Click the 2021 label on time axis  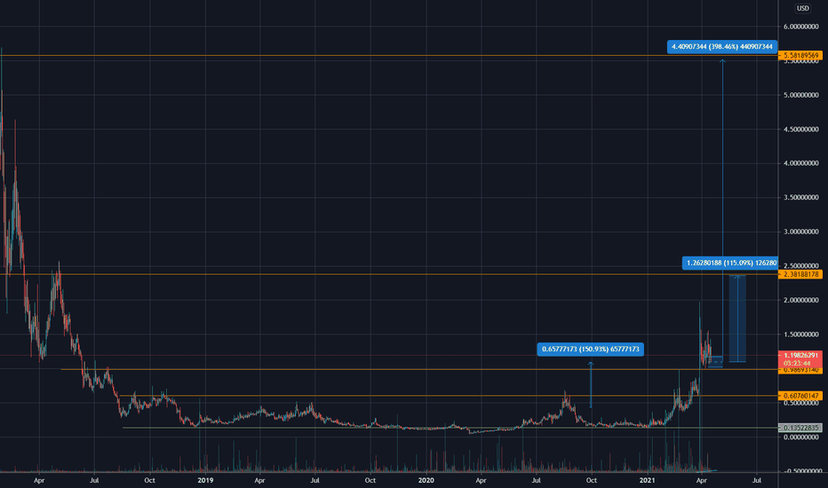click(647, 480)
